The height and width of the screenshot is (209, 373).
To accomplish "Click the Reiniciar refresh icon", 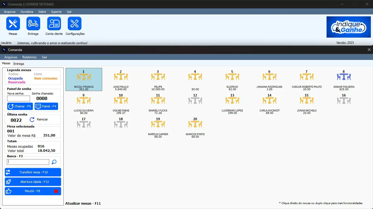I will pos(32,119).
